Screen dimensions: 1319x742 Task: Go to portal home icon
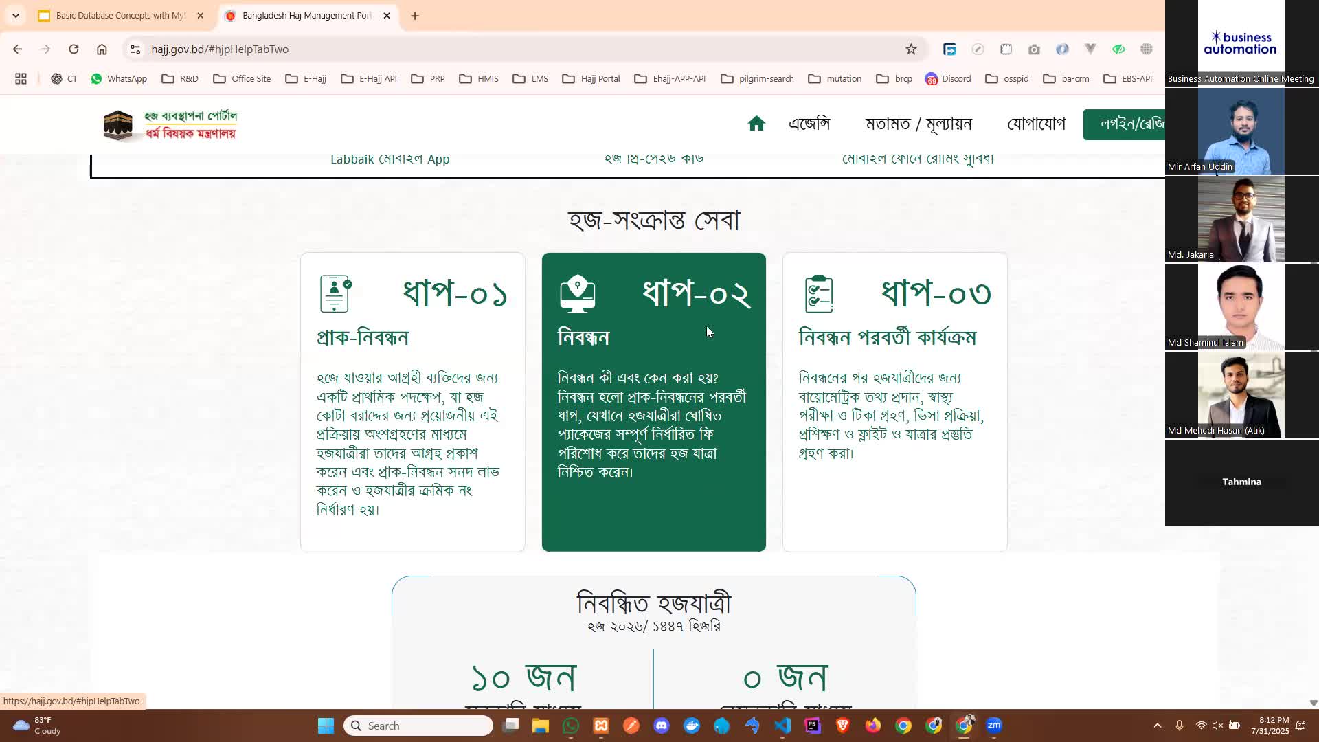point(756,124)
